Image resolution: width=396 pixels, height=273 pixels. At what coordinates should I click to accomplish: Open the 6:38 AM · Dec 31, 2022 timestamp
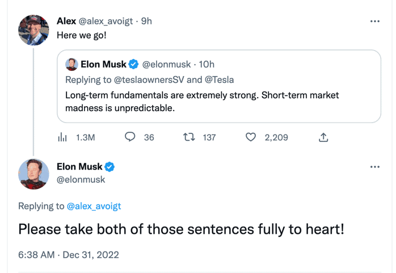point(69,255)
